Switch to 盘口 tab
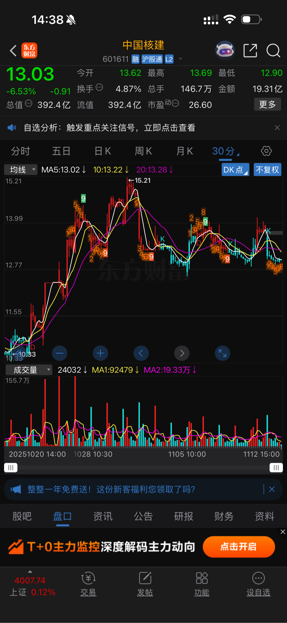Viewport: 287px width, 623px height. point(62,516)
